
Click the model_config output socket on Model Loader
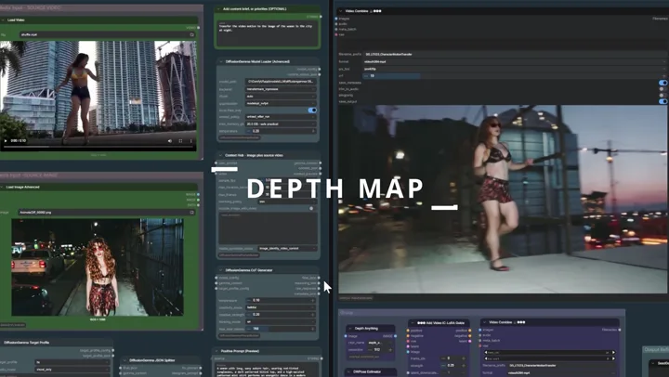click(x=320, y=69)
